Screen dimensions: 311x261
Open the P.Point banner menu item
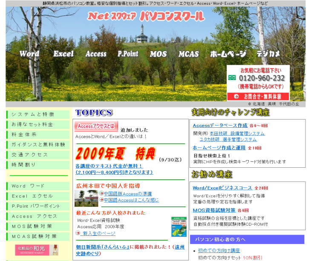(x=128, y=54)
